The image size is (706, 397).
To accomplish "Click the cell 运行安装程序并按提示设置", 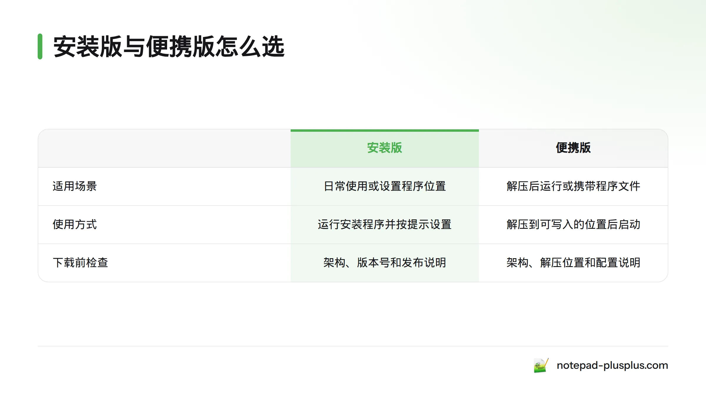I will point(384,224).
